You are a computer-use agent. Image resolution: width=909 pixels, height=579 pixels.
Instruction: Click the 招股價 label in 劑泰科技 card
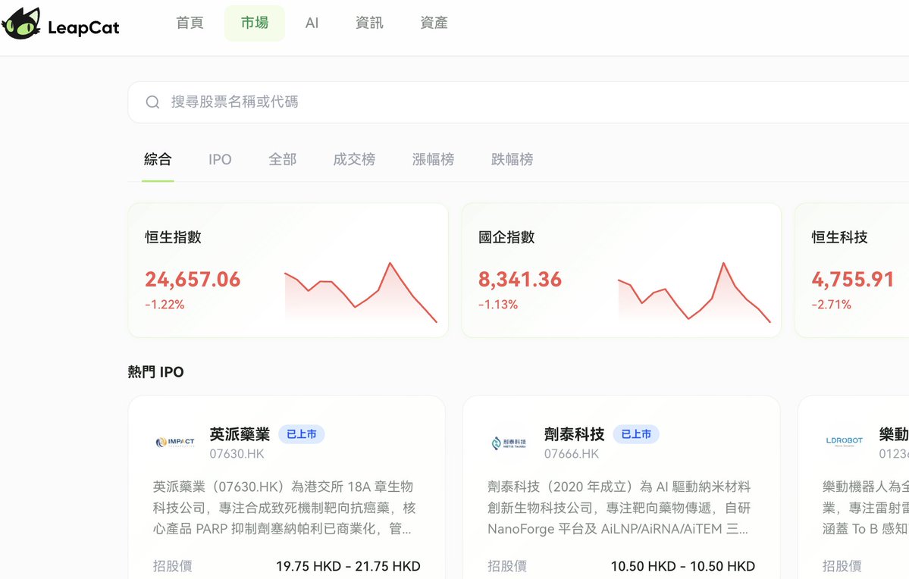pos(506,566)
